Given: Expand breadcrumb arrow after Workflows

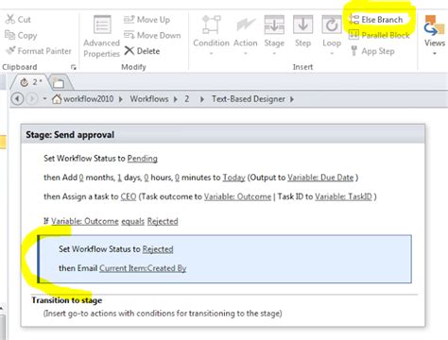Looking at the screenshot, I should point(176,99).
